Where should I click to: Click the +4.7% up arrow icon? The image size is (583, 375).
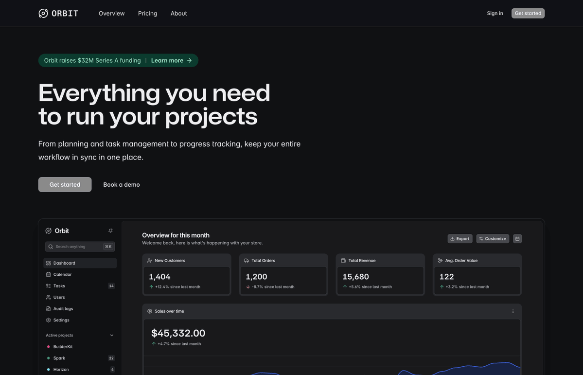click(154, 344)
